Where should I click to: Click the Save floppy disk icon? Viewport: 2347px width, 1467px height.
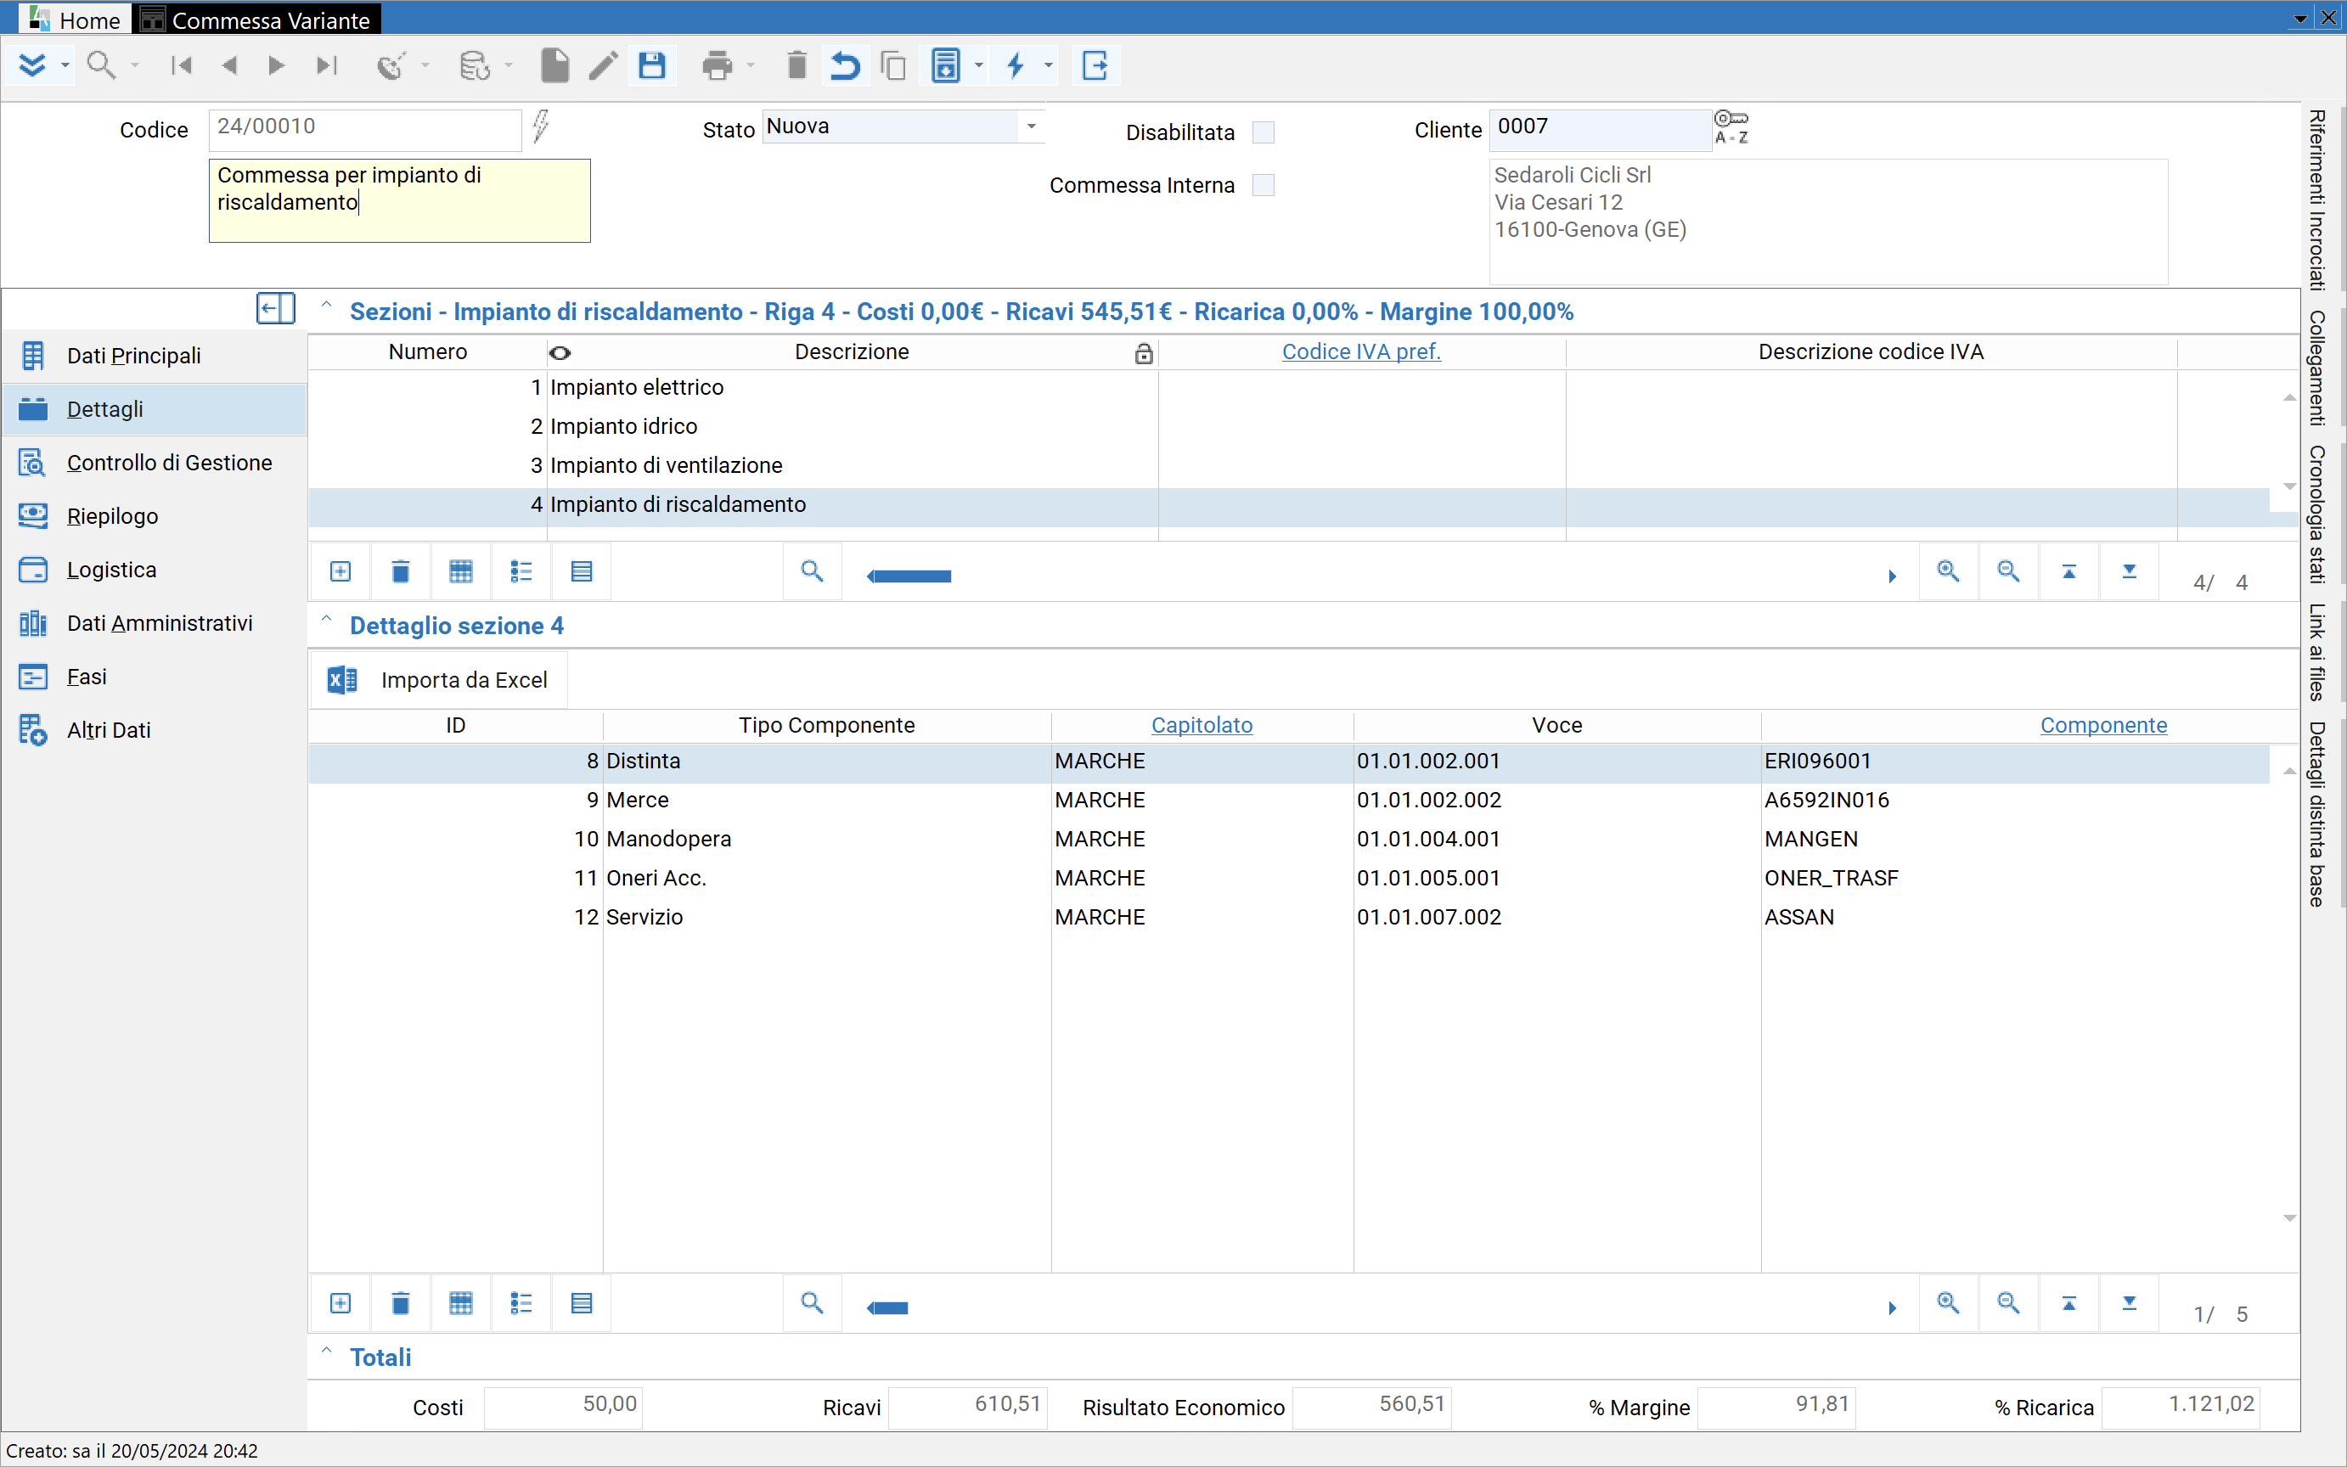(652, 66)
